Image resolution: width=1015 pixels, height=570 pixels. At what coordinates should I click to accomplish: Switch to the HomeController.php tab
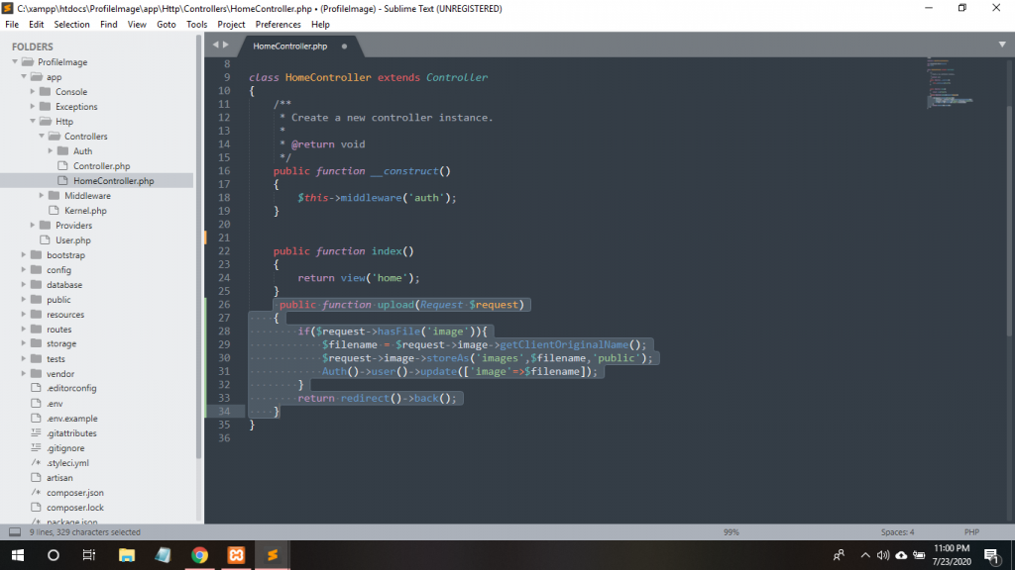(x=289, y=47)
